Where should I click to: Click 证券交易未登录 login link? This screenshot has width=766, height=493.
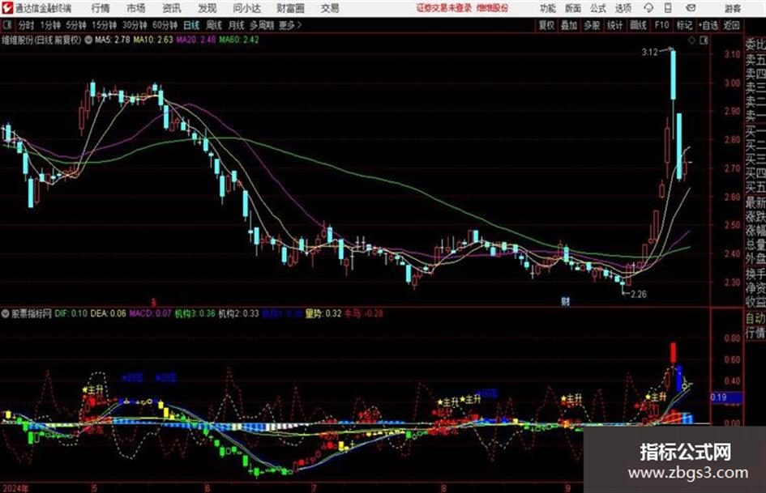444,8
